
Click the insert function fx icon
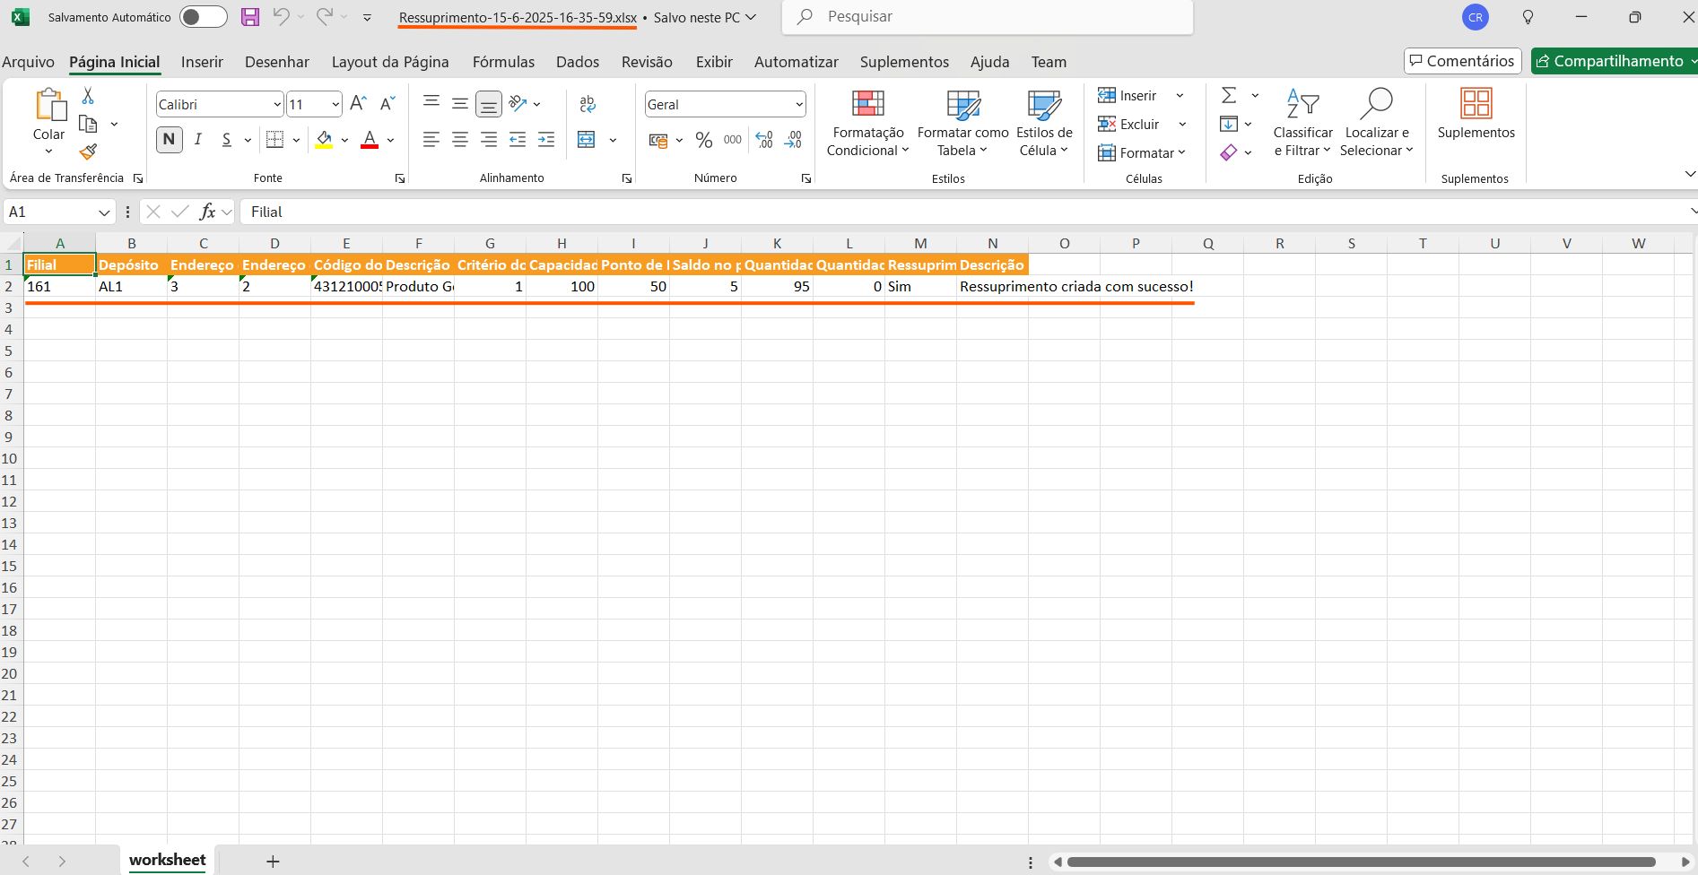207,212
